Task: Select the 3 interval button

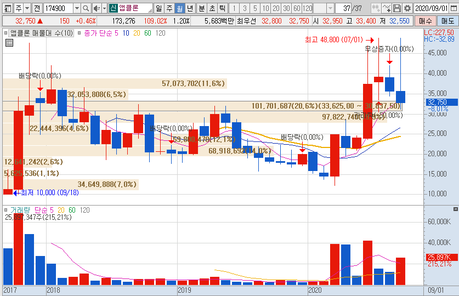Action: click(245, 8)
